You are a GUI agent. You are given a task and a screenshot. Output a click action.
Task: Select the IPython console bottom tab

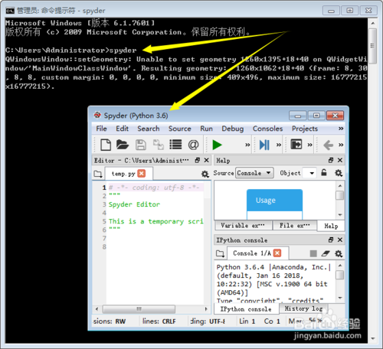pos(246,309)
